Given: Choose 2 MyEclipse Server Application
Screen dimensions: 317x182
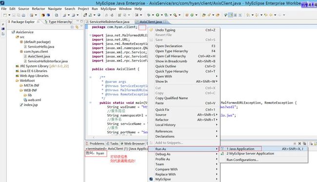Looking at the screenshot, I should point(264,154).
